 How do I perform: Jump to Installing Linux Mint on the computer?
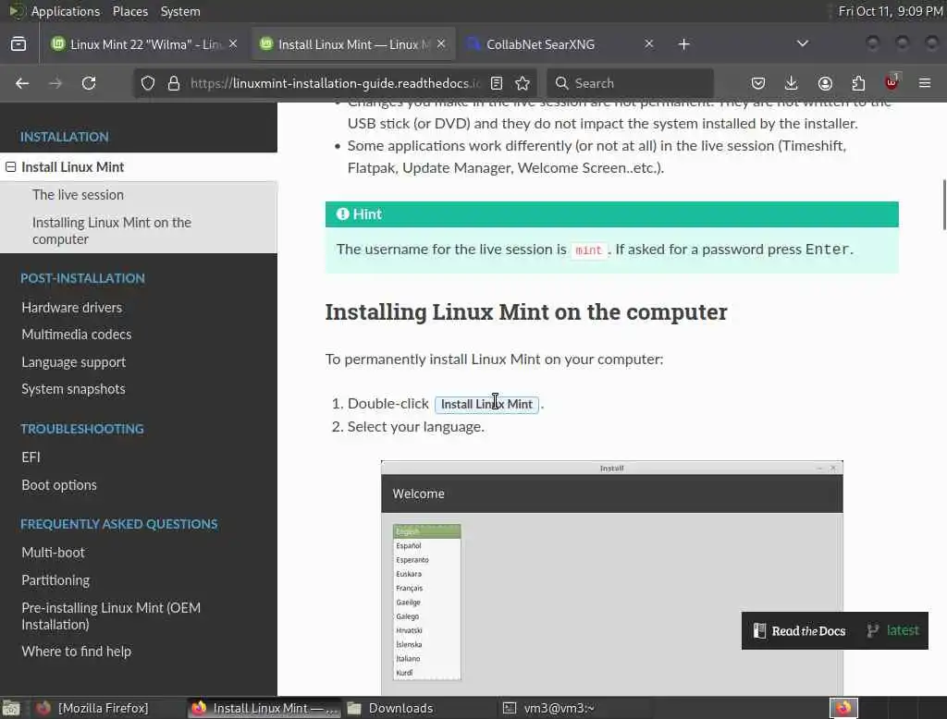112,231
